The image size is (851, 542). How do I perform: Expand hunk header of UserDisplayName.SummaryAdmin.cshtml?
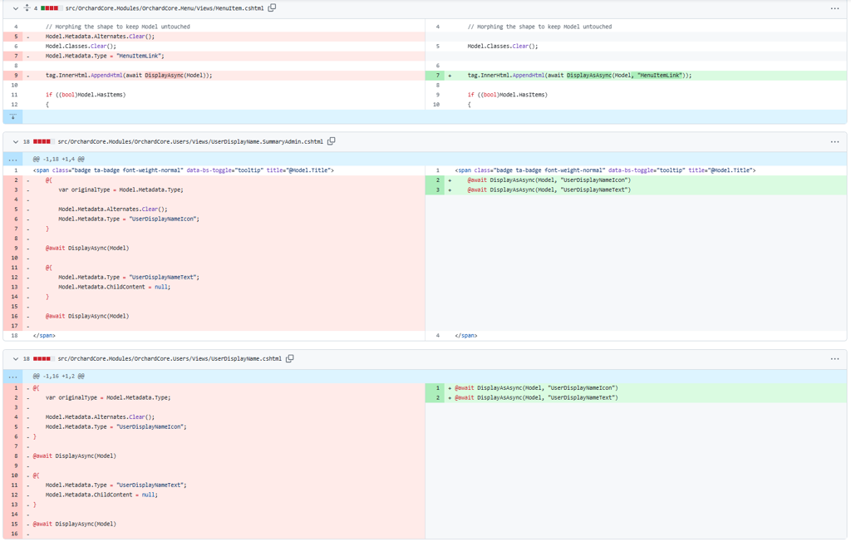[x=13, y=159]
